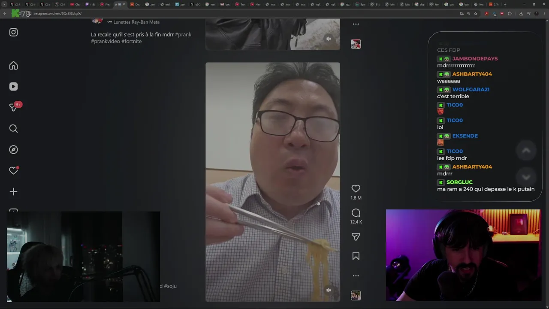Close the active Instagram tab
Screen dimensions: 549x309
[124, 4]
